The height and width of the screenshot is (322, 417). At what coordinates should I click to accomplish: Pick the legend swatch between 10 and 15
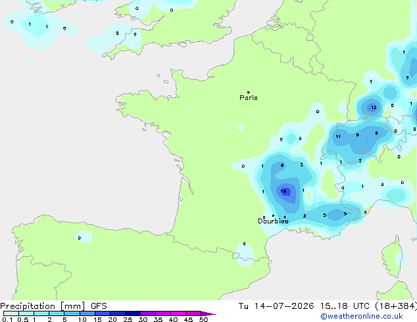click(x=87, y=313)
